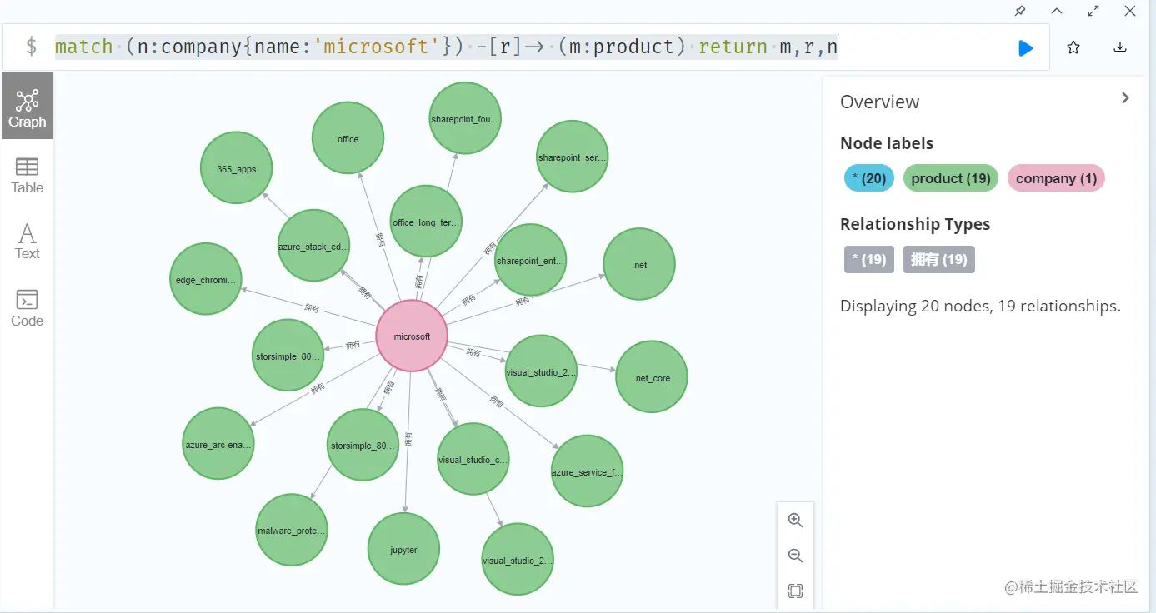Click the 'Displaying 20 nodes, 19 relationships.' text
Screen dimensions: 1156x613
point(980,306)
